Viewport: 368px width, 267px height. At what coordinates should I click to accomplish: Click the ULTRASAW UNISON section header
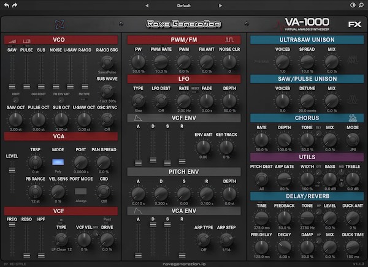(307, 40)
